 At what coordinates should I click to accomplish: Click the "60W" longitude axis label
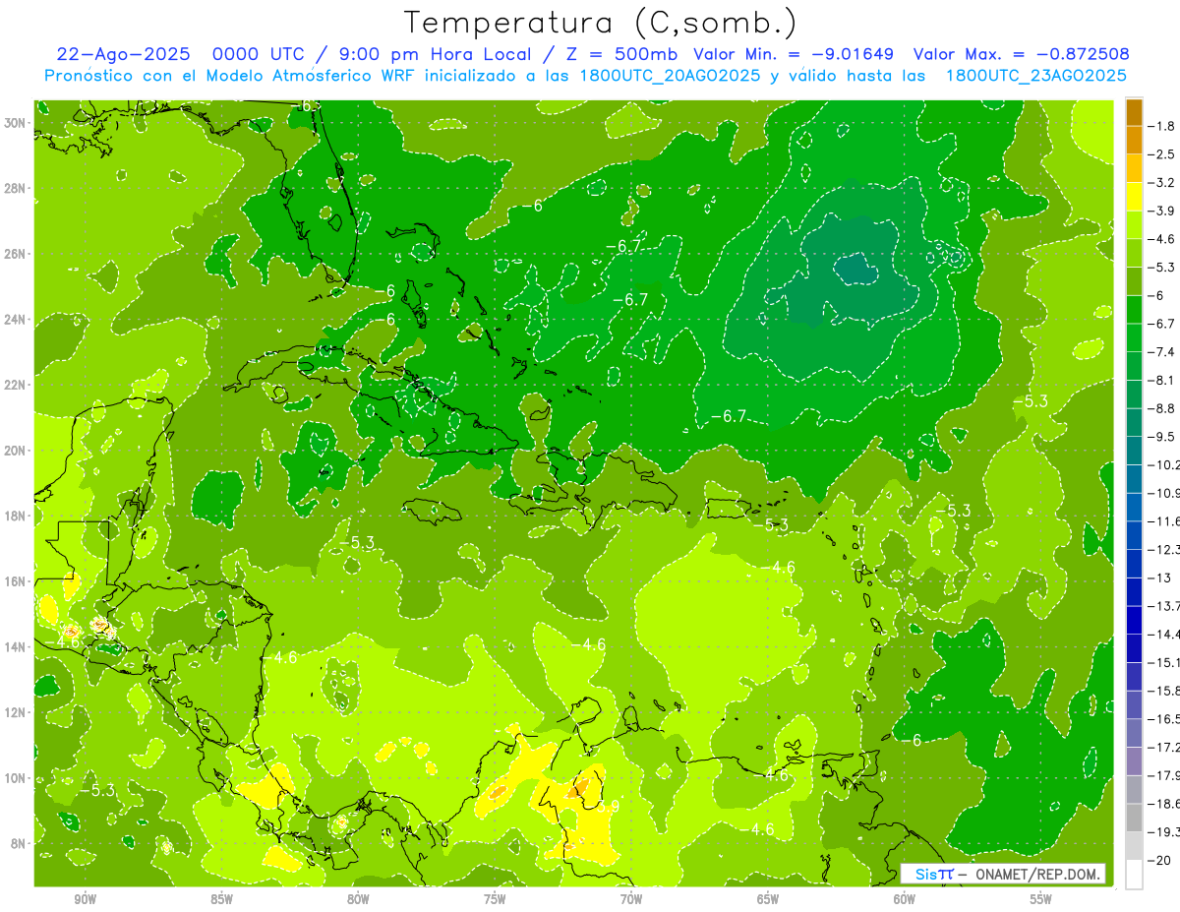coord(905,899)
